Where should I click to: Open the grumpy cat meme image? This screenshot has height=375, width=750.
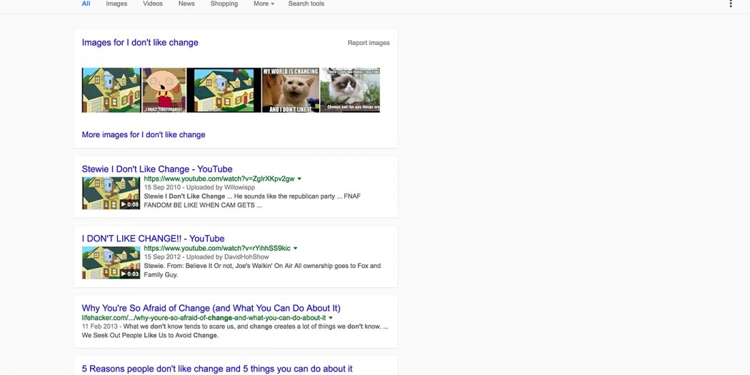(350, 90)
